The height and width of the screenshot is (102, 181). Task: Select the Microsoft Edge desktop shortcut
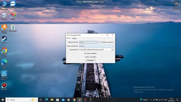pyautogui.click(x=4, y=64)
